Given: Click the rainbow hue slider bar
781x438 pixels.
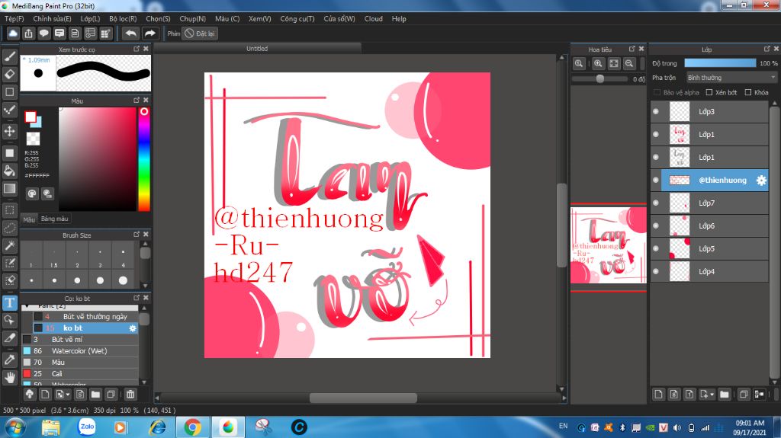Looking at the screenshot, I should coord(144,159).
